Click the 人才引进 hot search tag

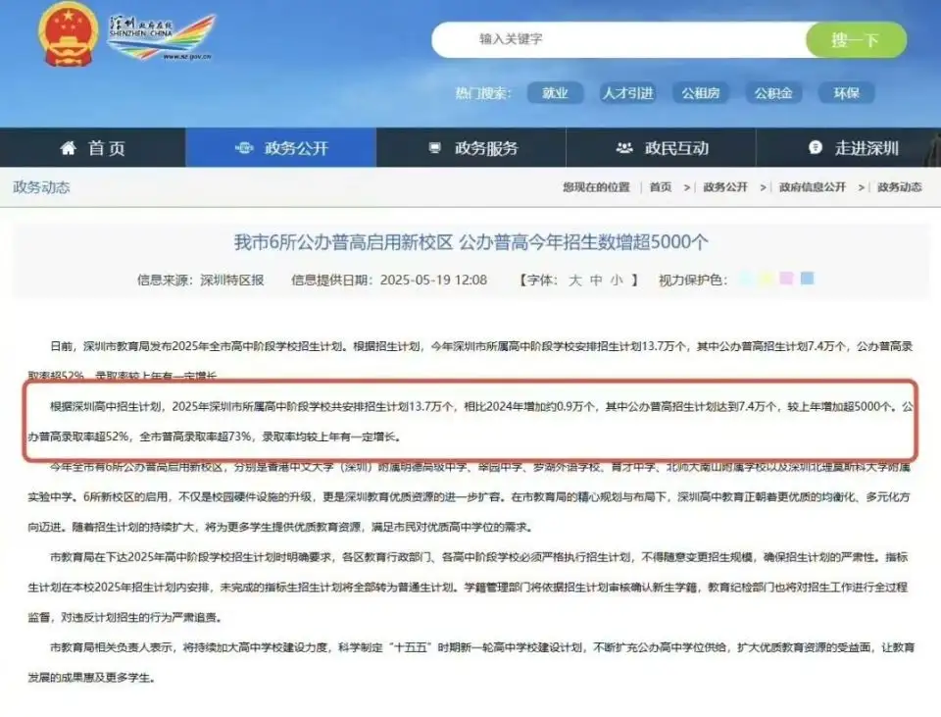pyautogui.click(x=627, y=93)
